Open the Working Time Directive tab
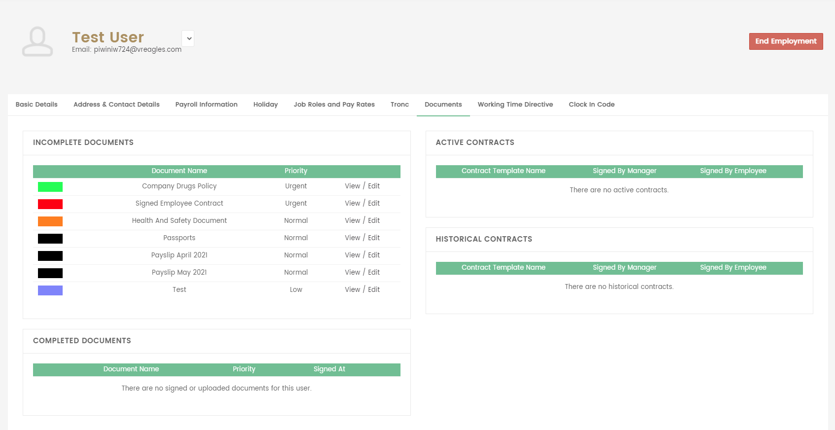The image size is (835, 430). [x=515, y=105]
